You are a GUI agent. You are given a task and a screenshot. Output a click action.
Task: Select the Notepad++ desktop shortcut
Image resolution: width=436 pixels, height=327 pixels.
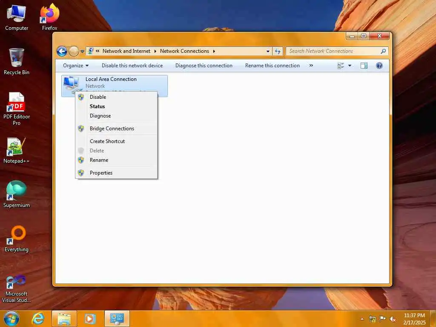pos(17,150)
